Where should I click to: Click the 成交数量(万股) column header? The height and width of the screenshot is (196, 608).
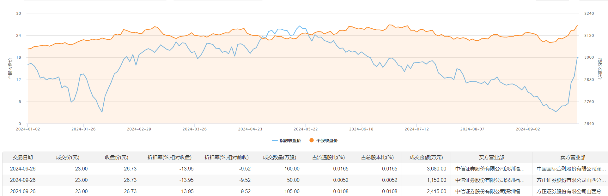279,158
